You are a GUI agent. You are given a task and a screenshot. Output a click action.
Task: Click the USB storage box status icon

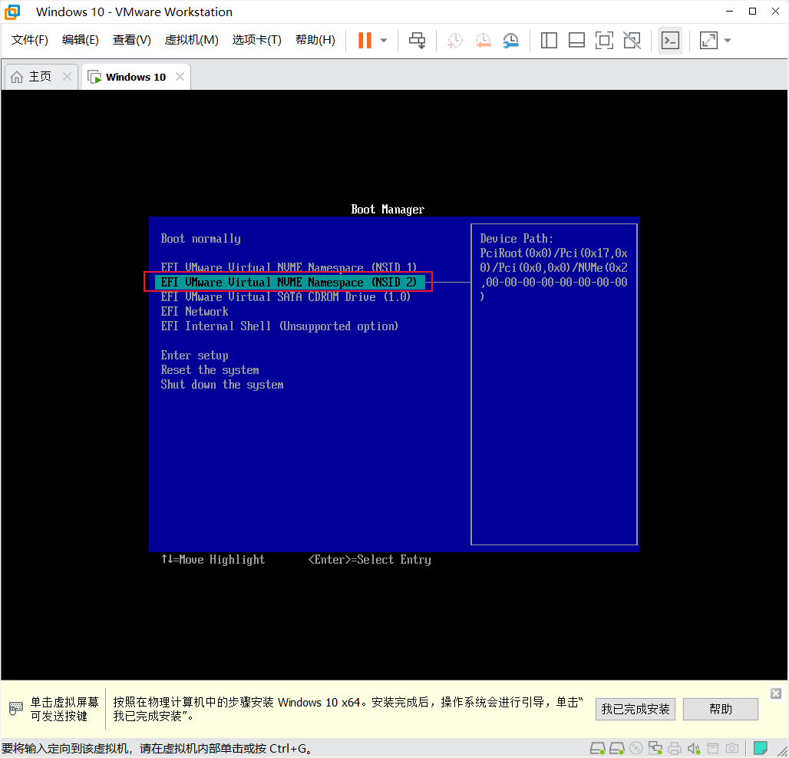point(713,749)
